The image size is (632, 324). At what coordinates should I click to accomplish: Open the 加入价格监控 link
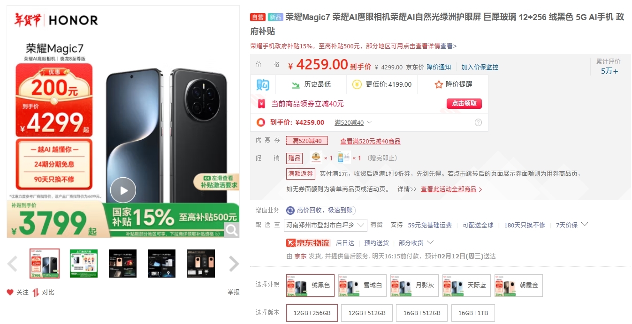coord(480,67)
